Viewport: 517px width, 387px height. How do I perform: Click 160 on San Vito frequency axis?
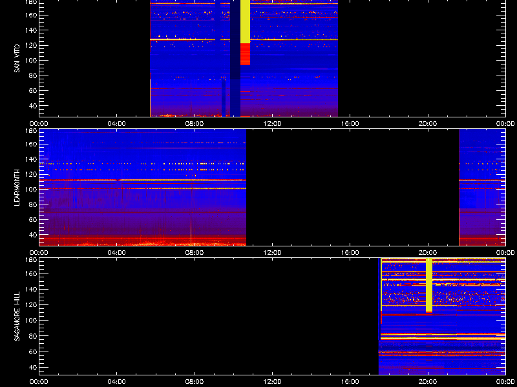tap(32, 15)
